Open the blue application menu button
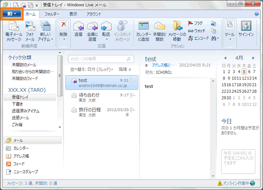Screen dimensions: 263x190 [x=12, y=14]
